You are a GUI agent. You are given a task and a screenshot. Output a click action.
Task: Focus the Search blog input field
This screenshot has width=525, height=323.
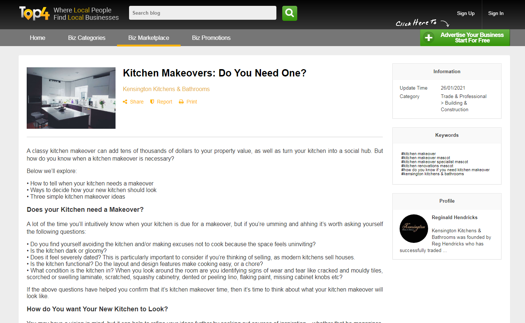click(203, 13)
